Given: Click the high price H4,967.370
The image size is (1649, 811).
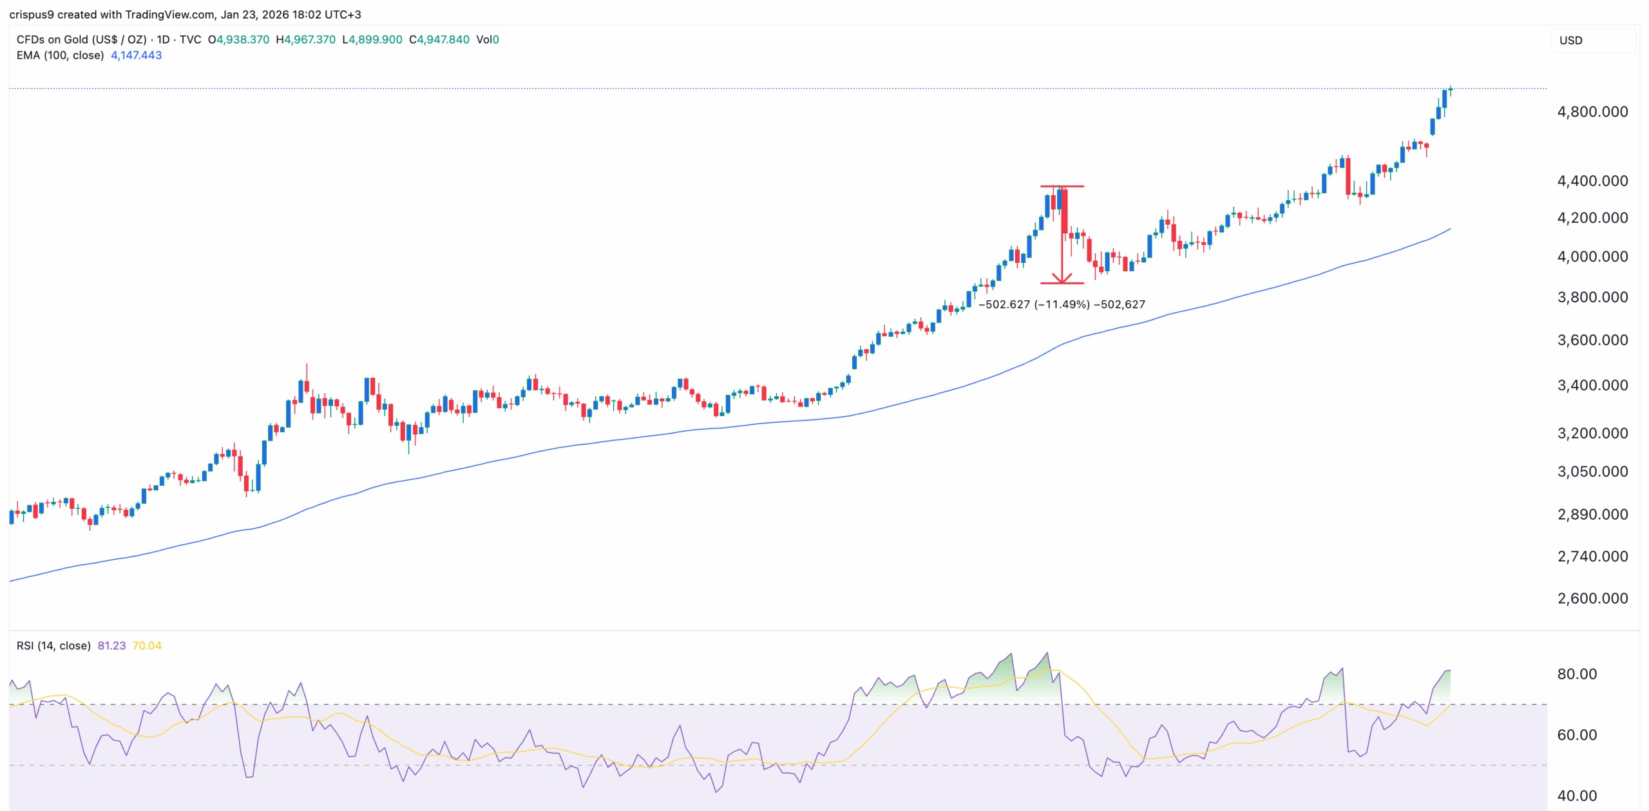Looking at the screenshot, I should [x=305, y=39].
